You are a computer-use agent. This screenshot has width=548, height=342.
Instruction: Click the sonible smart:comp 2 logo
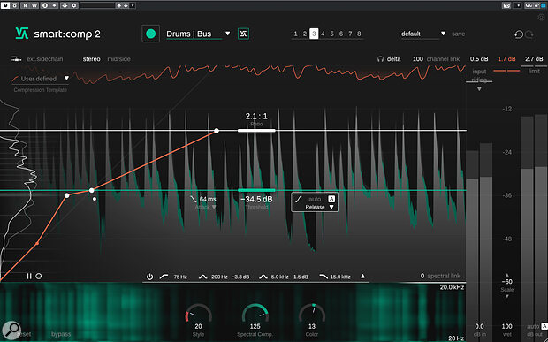(x=22, y=34)
